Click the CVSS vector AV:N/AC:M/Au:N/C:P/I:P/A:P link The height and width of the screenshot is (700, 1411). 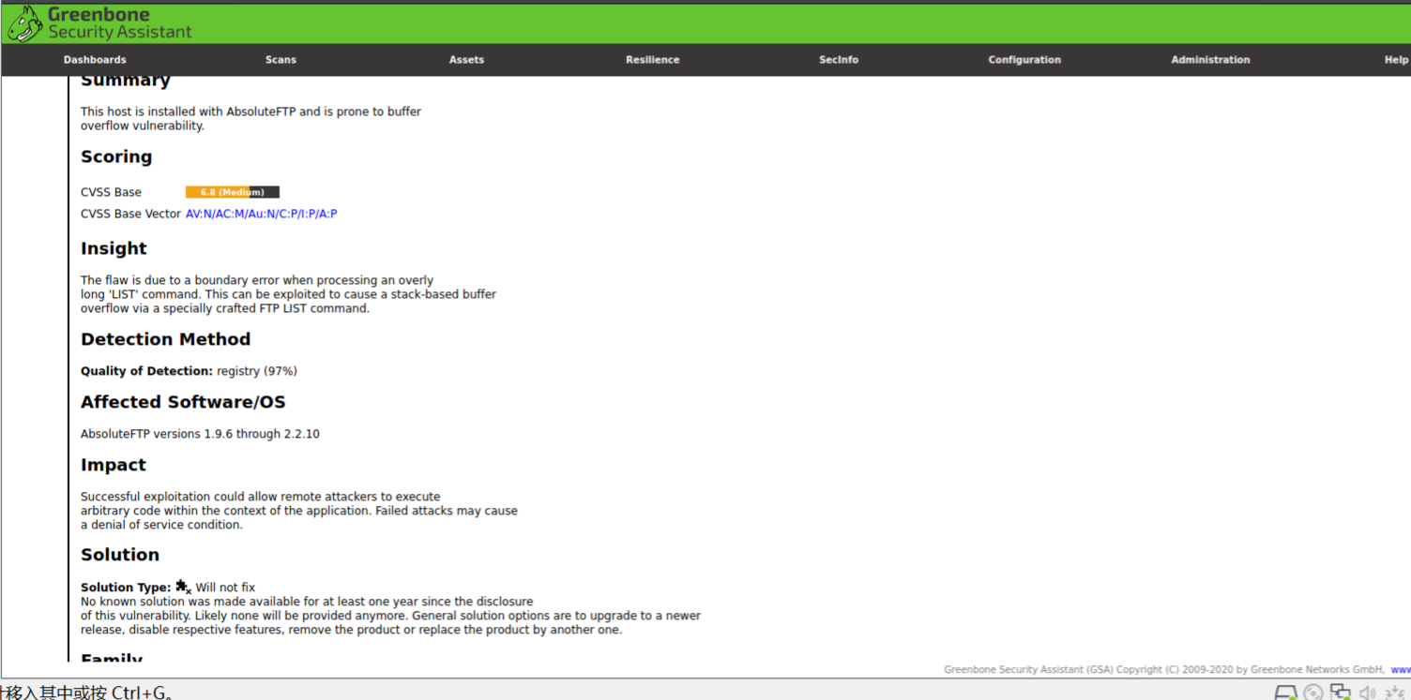coord(262,214)
